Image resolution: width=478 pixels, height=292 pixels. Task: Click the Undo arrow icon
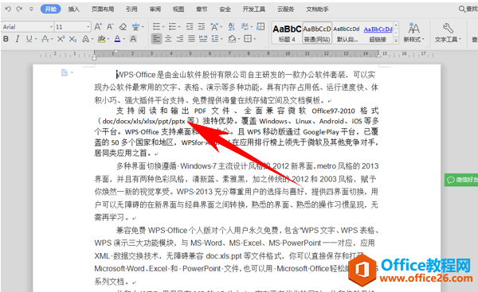tap(8, 9)
